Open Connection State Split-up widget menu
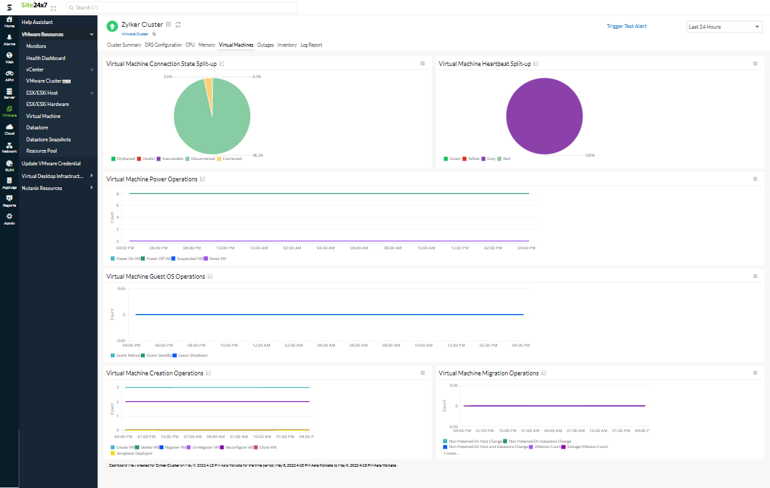 pyautogui.click(x=422, y=63)
